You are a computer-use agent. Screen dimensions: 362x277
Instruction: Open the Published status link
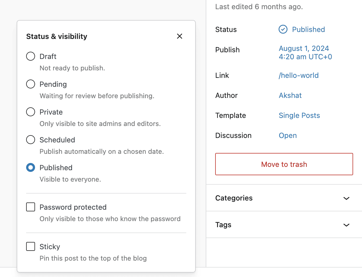(x=308, y=29)
